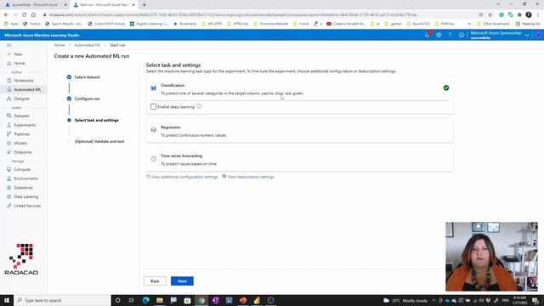Click the Environments icon in sidebar
Image resolution: width=544 pixels, height=306 pixels.
click(9, 178)
